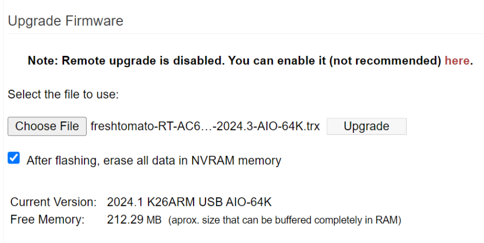This screenshot has width=484, height=243.
Task: Click the selected freshtomato .trx file name
Action: [205, 126]
